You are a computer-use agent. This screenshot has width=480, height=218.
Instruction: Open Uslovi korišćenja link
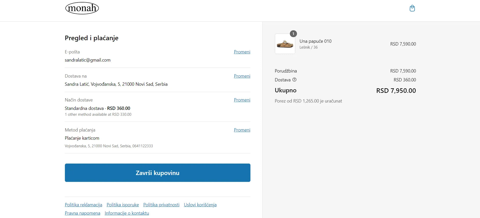pos(200,205)
